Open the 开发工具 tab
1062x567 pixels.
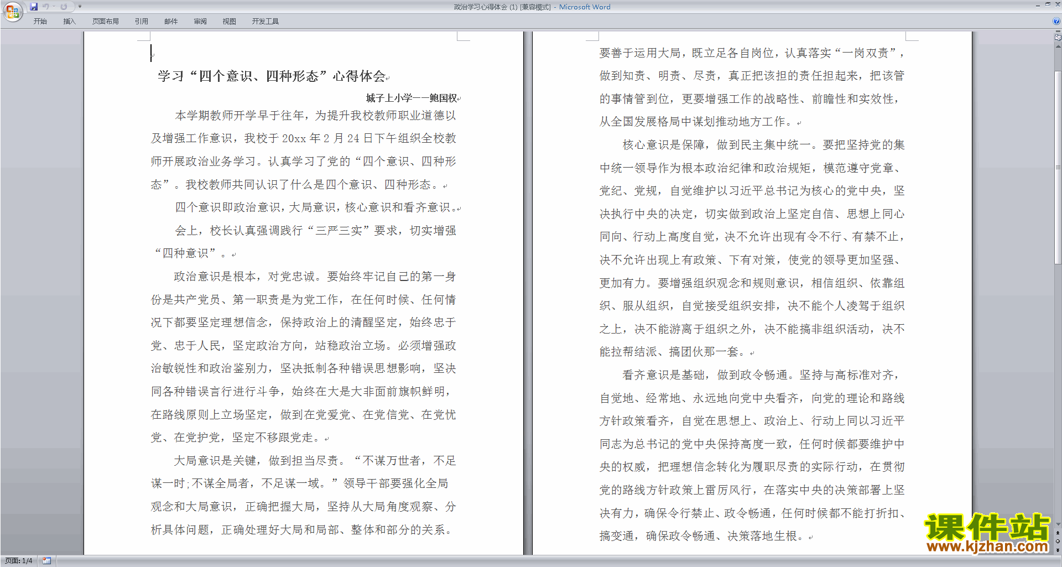pos(265,22)
